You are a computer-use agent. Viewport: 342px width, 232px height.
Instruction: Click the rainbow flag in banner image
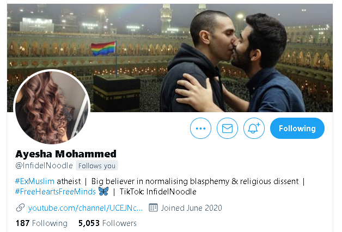[x=103, y=48]
